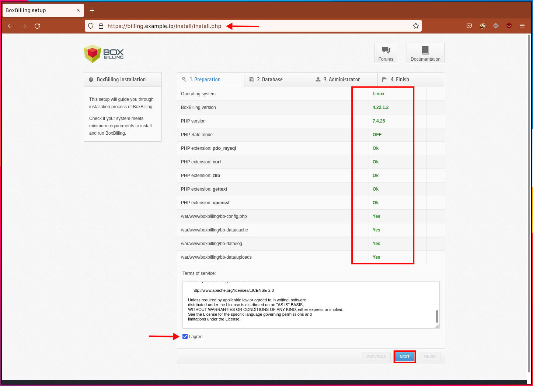Click the Terms of service scrollbar thumb

[x=437, y=316]
